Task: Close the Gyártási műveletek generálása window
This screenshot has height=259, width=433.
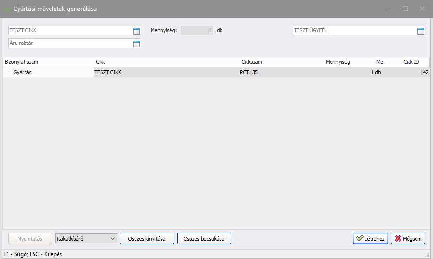Action: click(422, 9)
